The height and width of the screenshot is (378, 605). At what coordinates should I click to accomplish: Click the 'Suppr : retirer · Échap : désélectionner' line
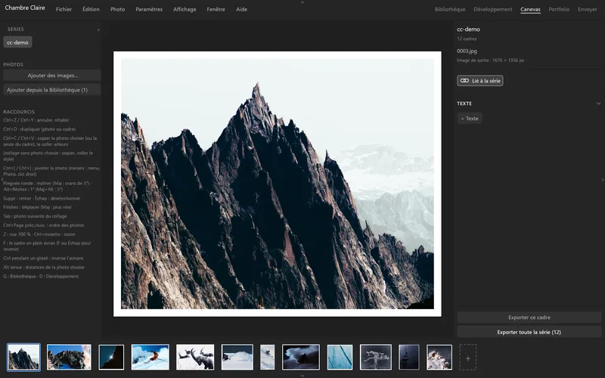pos(42,198)
